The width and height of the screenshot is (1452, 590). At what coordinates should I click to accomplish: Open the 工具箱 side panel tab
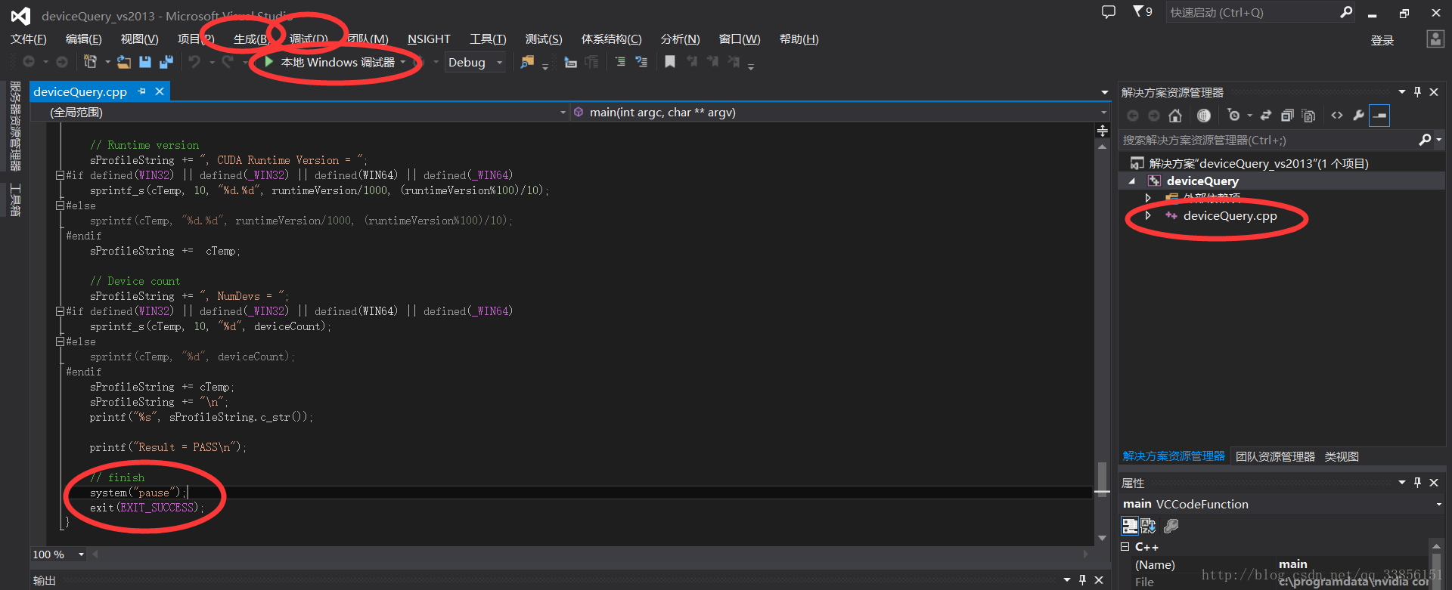pos(15,199)
